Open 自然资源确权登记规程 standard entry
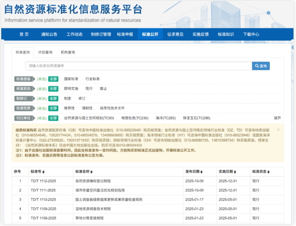296x226 pixels. 93,181
